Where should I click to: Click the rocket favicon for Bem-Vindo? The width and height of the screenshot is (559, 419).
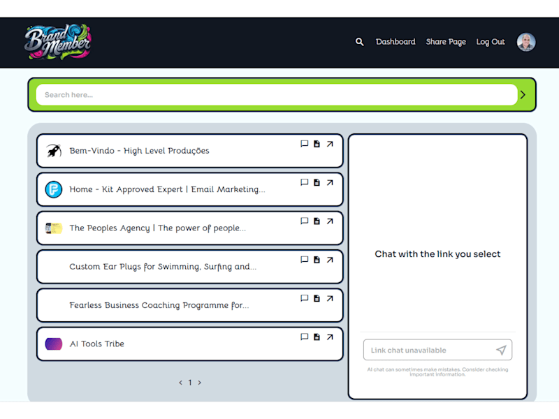tap(54, 151)
